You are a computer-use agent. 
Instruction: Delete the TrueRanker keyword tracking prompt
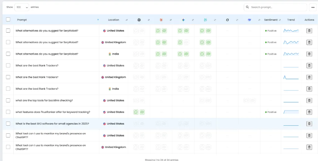pos(309,112)
